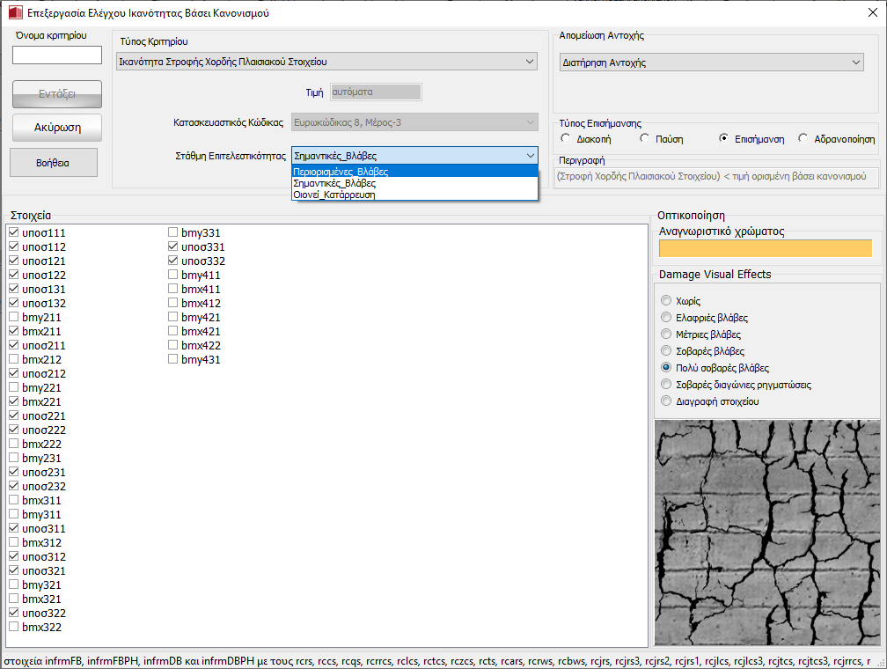Choose the Αδρανοποίηση radio option

803,139
